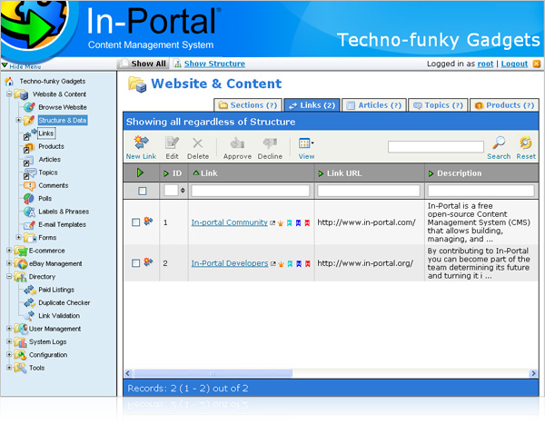Click the Delete X icon

coord(198,143)
